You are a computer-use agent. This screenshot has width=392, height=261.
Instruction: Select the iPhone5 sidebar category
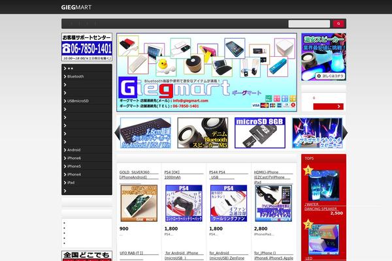(74, 166)
